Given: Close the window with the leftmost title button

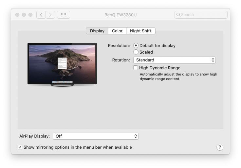Looking at the screenshot, I should tap(17, 15).
